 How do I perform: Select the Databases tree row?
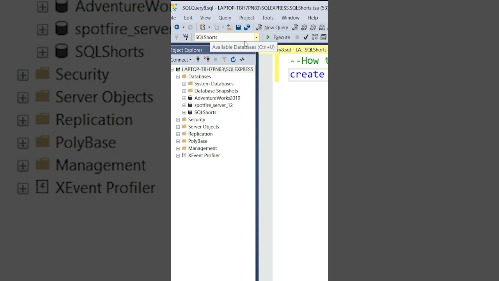(x=199, y=76)
